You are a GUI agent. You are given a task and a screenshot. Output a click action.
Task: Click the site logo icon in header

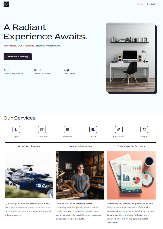coord(6,4)
